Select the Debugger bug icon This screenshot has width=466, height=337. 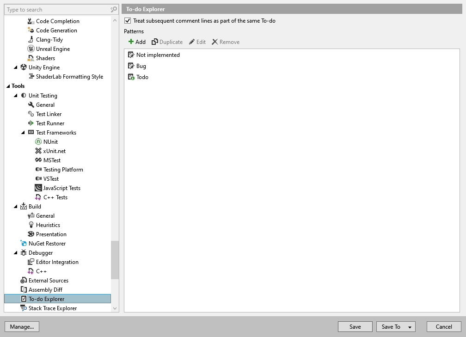pos(23,252)
